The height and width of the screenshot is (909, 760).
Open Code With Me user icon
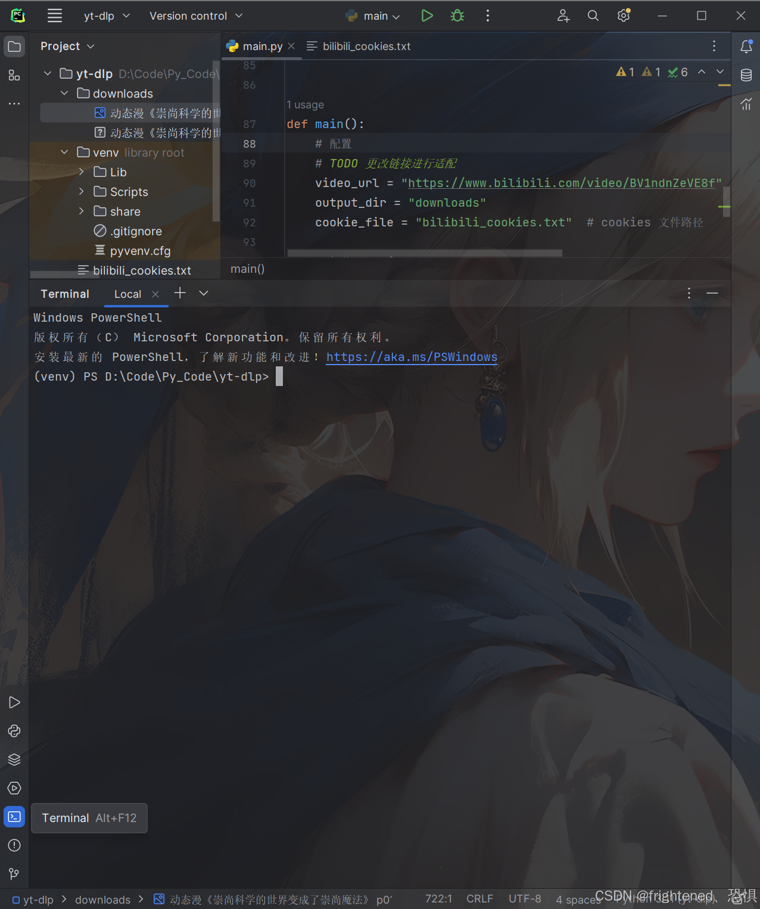pyautogui.click(x=563, y=16)
